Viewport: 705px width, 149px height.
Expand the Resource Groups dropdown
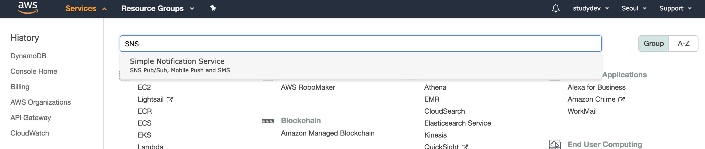(x=158, y=8)
